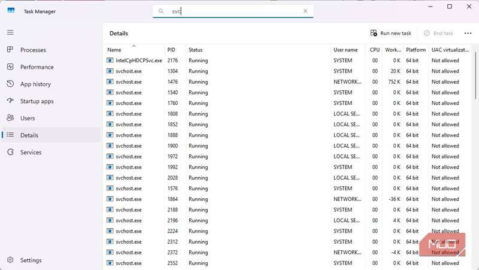Sort by the PID column header
The image size is (479, 270).
tap(171, 50)
